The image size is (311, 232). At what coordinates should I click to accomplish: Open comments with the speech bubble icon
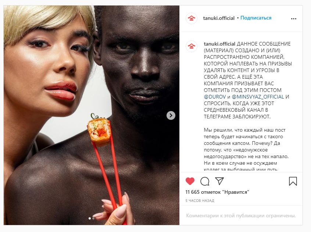(205, 181)
